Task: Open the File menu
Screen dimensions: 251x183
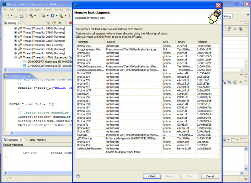Action: 5,10
